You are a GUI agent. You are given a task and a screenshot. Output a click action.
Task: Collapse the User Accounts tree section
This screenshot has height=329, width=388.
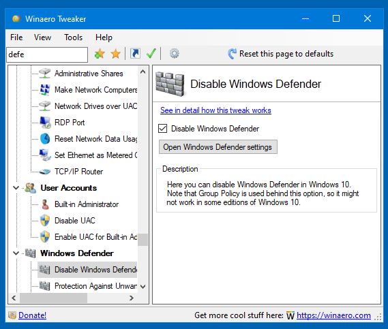(16, 188)
